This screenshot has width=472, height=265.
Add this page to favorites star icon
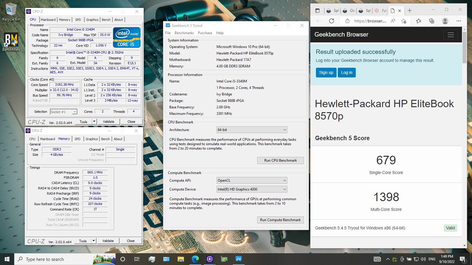pyautogui.click(x=404, y=21)
